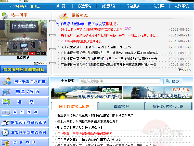
Task: Open news about 9月5日 ticket sale time adjustment
Action: pos(108,64)
